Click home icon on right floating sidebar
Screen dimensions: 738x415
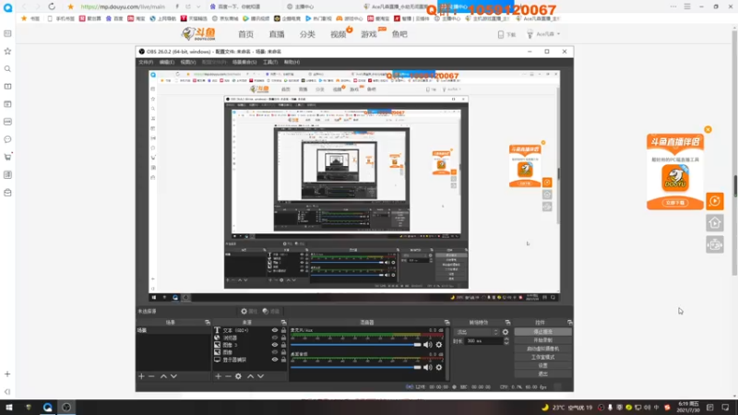(x=715, y=223)
